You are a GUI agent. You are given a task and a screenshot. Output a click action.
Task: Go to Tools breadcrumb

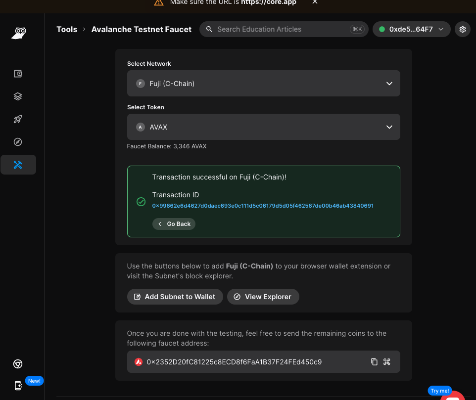[67, 29]
